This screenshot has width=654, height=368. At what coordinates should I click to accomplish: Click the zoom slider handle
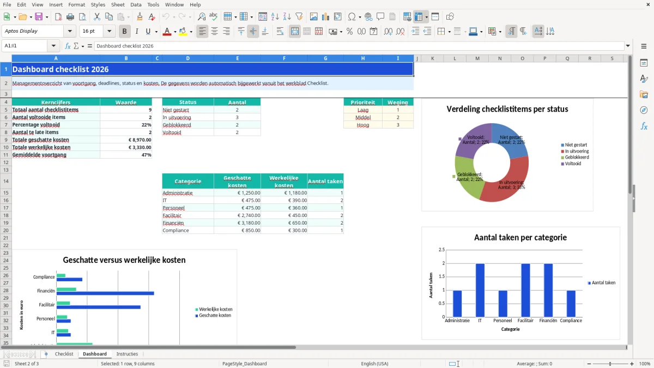610,364
